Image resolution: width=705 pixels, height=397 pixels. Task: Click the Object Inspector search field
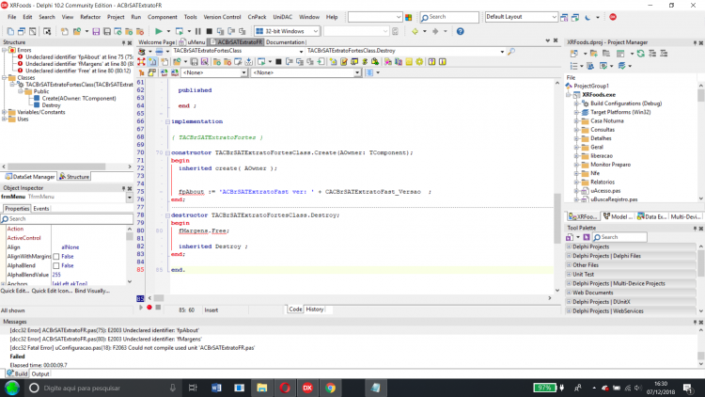67,219
